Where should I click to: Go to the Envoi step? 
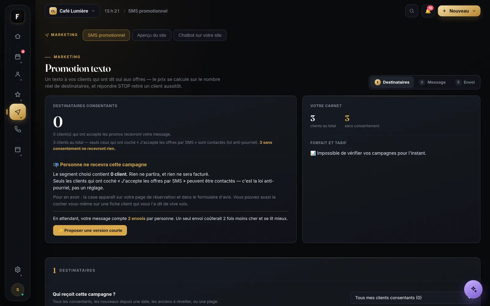pos(465,82)
